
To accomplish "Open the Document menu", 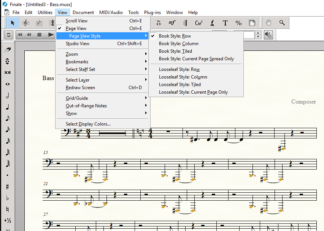I will (x=83, y=13).
